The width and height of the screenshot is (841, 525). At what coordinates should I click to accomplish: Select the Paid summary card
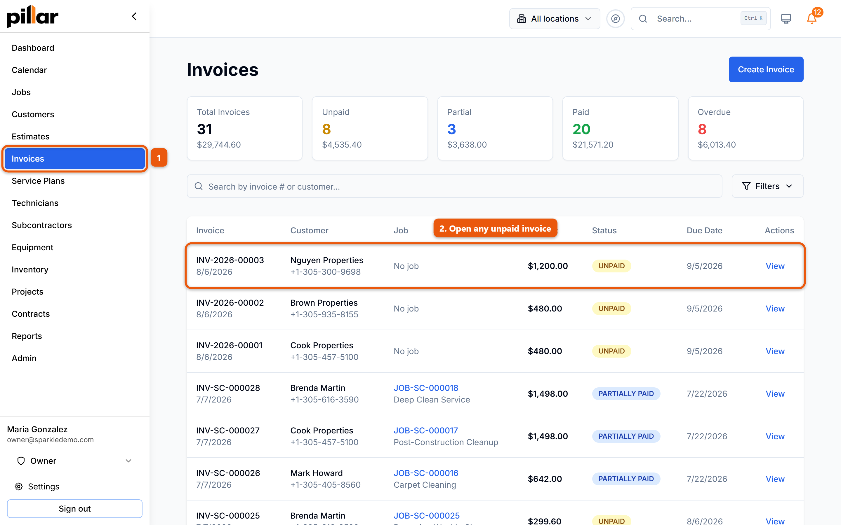pos(620,128)
